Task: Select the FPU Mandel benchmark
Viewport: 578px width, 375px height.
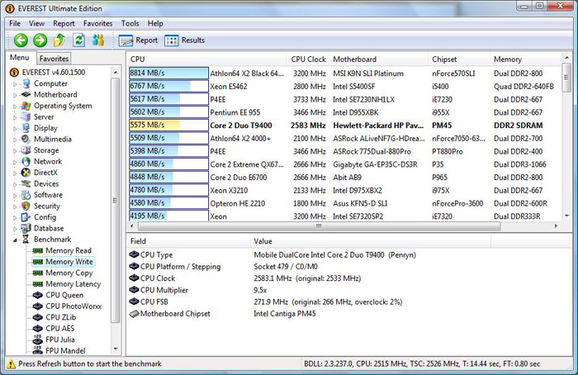Action: [65, 351]
